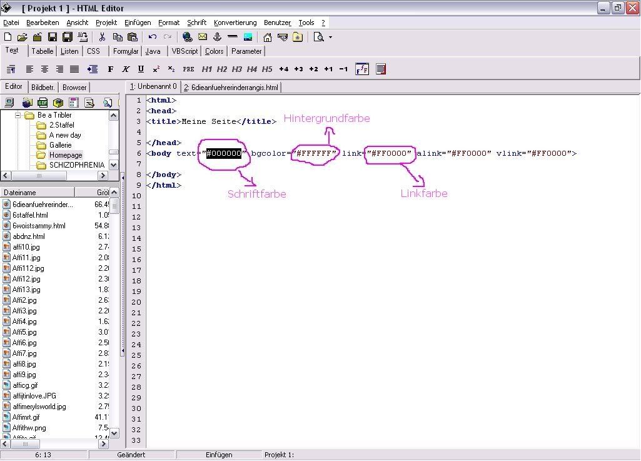Apply font size +4
641x461 pixels.
pyautogui.click(x=284, y=69)
